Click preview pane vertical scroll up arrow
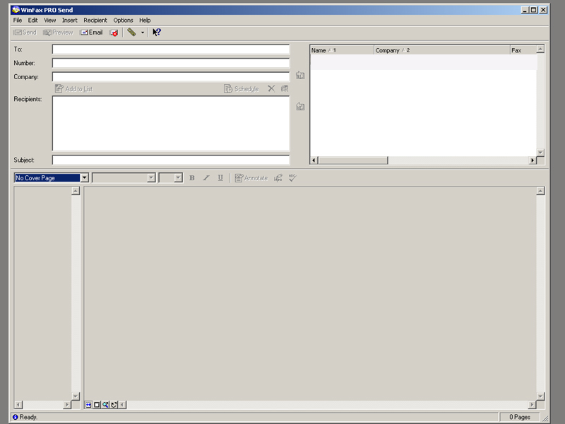Image resolution: width=565 pixels, height=424 pixels. (540, 191)
